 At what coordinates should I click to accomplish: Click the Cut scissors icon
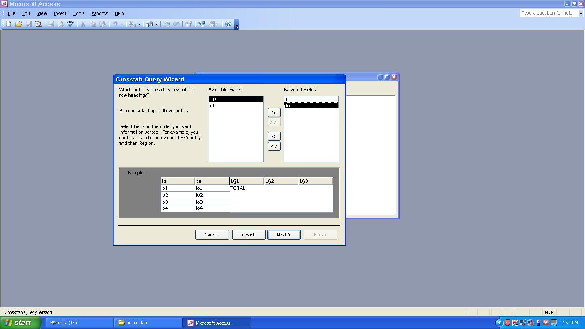[82, 24]
